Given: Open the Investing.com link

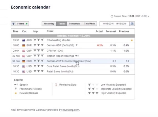Looking at the screenshot, I should coord(71,110).
